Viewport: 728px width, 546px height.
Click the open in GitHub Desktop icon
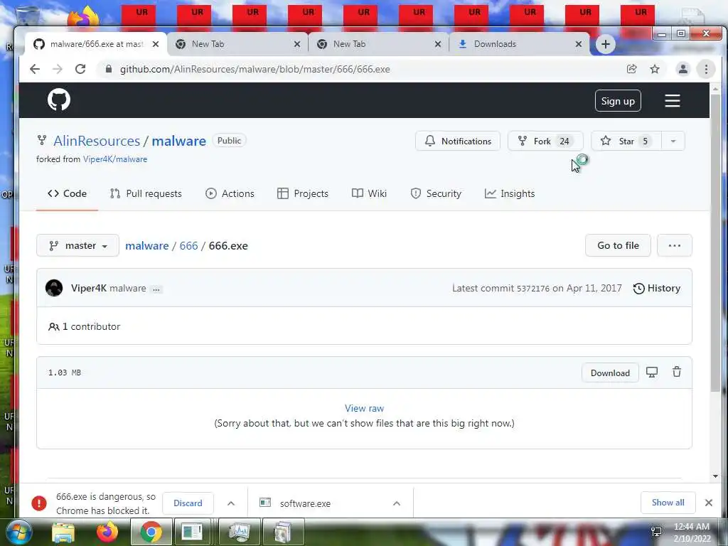point(652,373)
